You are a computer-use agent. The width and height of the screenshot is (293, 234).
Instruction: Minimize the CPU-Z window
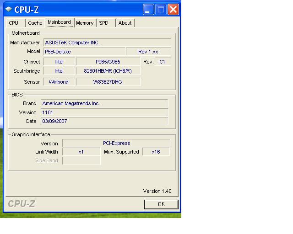pyautogui.click(x=148, y=9)
